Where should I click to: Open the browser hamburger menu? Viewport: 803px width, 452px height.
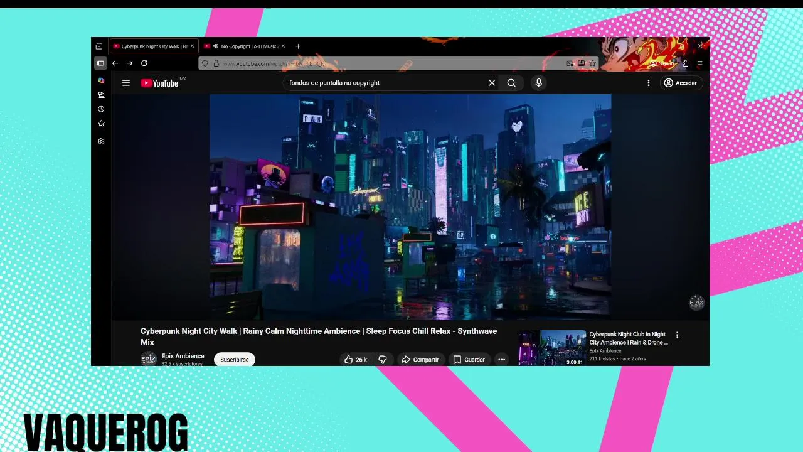pyautogui.click(x=700, y=63)
